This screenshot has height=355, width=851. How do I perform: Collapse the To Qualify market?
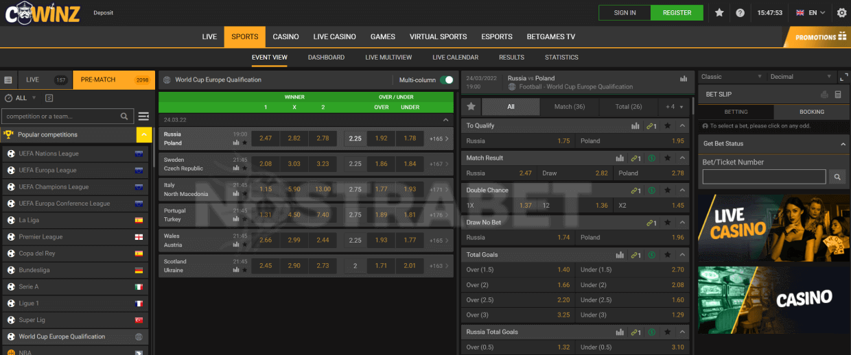(x=682, y=126)
